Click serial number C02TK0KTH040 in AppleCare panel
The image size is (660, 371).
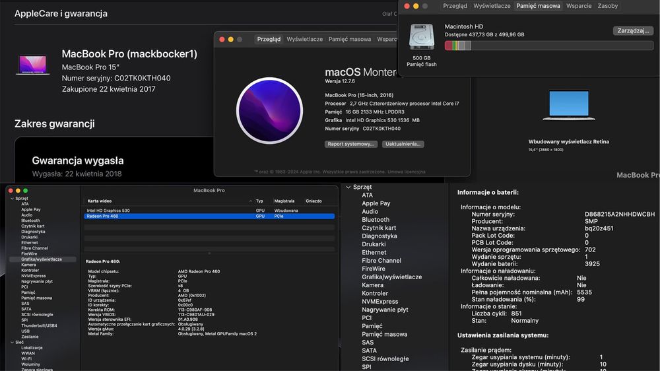pos(143,78)
